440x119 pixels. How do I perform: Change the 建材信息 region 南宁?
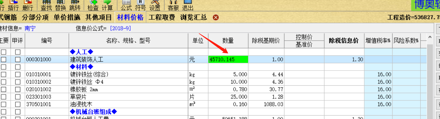(x=30, y=28)
